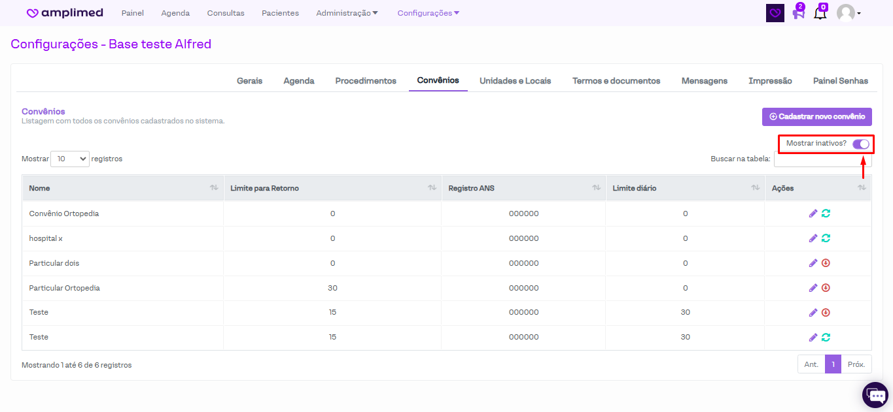The image size is (893, 412).
Task: Sort by Limite diário column
Action: pos(685,188)
